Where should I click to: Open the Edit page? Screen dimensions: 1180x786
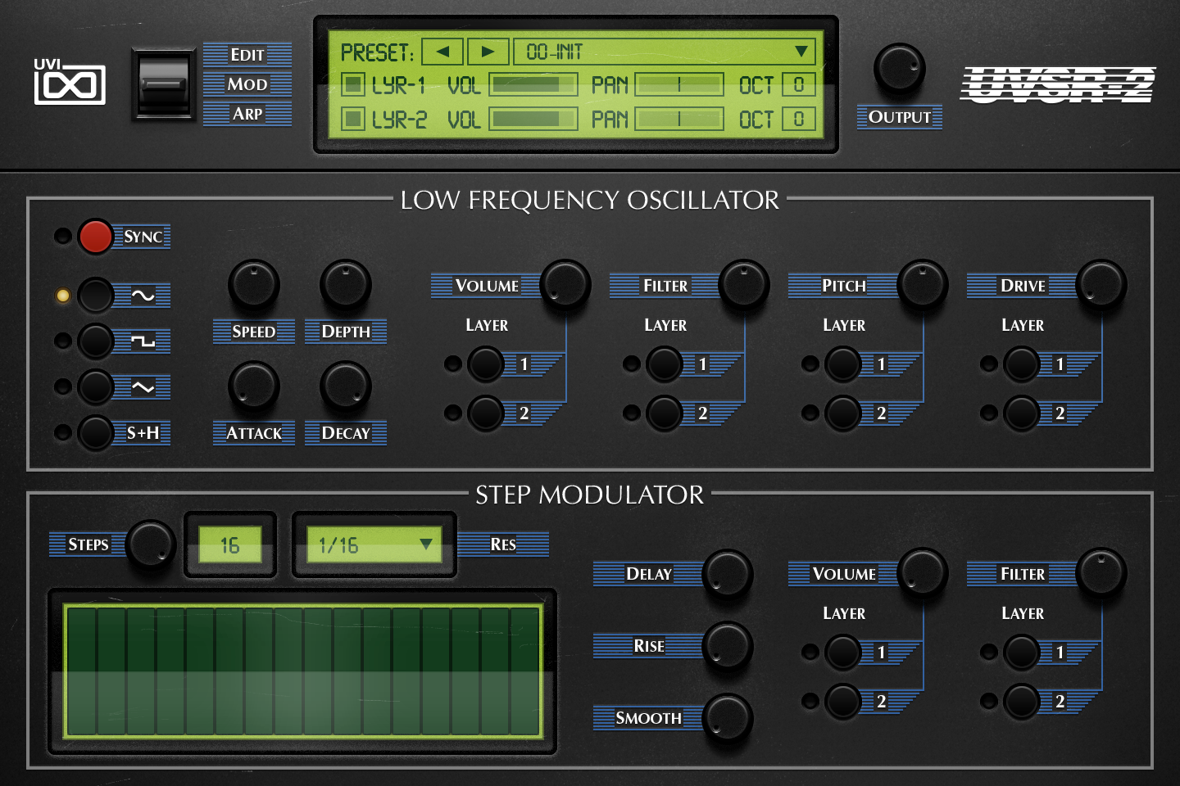coord(247,55)
